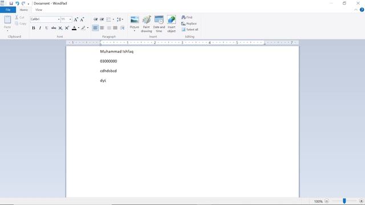Image resolution: width=365 pixels, height=205 pixels.
Task: Click the horizontal ruler at mark 3
Action: 182,43
